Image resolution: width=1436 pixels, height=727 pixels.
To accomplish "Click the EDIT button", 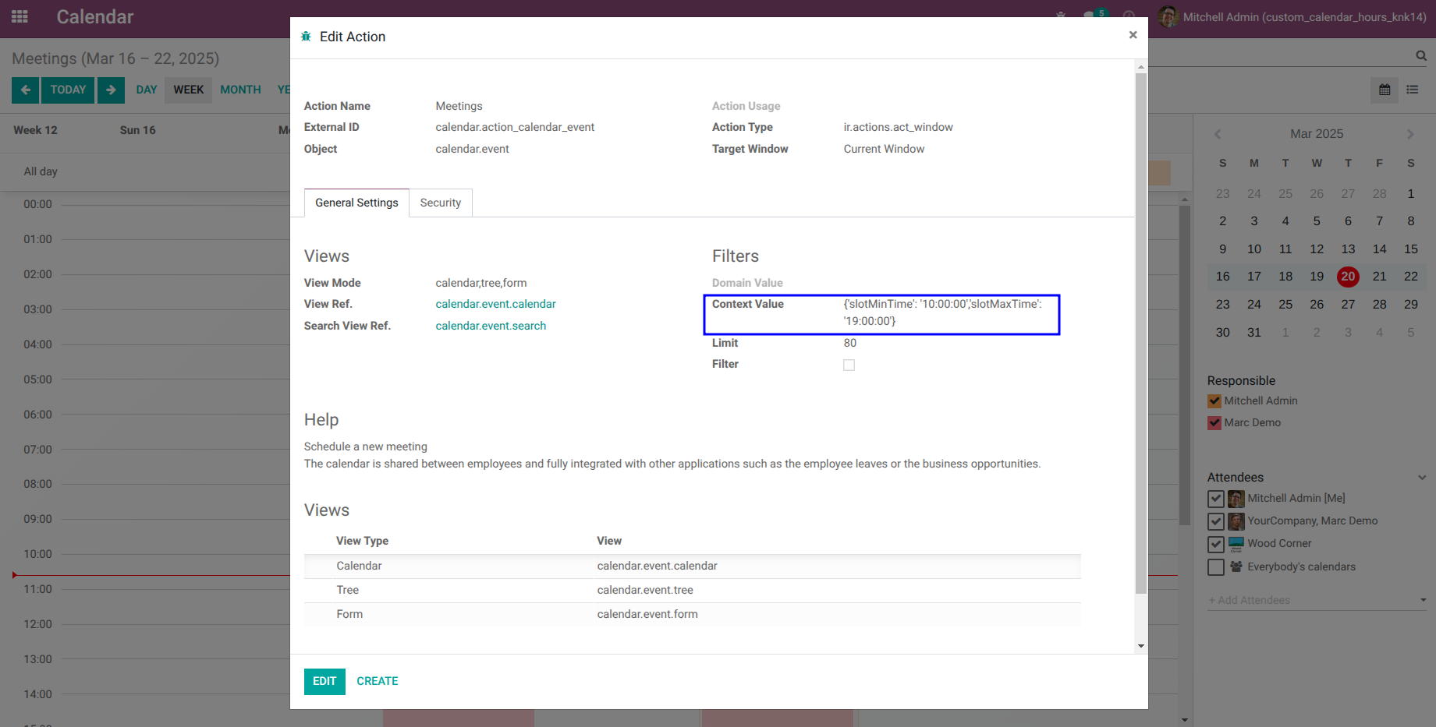I will [x=324, y=681].
